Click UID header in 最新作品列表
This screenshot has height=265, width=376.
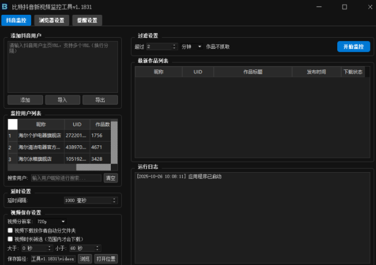point(198,72)
